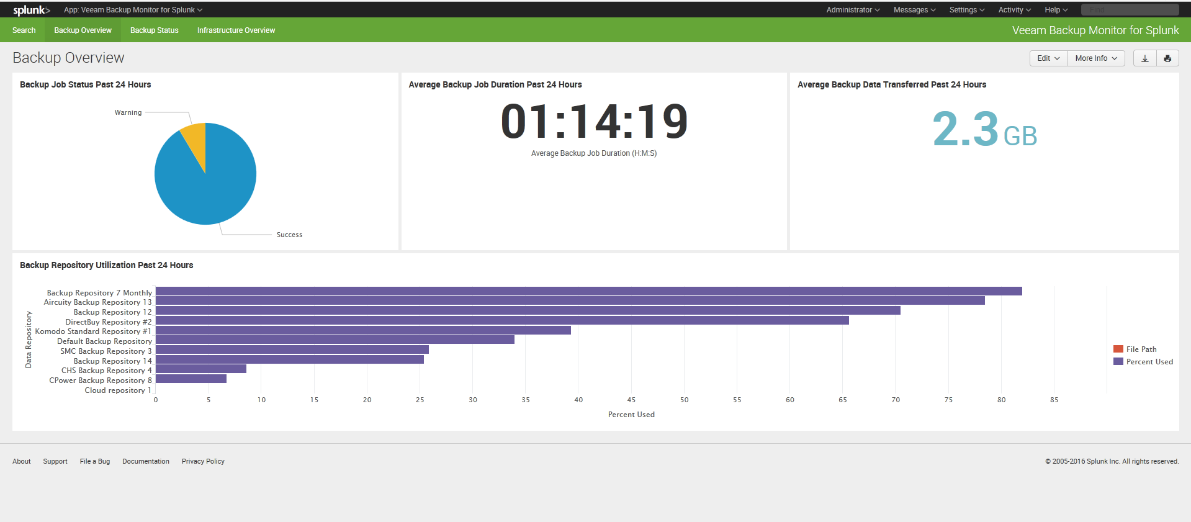Click the Cloud repository 1 label
The height and width of the screenshot is (522, 1191).
[118, 390]
